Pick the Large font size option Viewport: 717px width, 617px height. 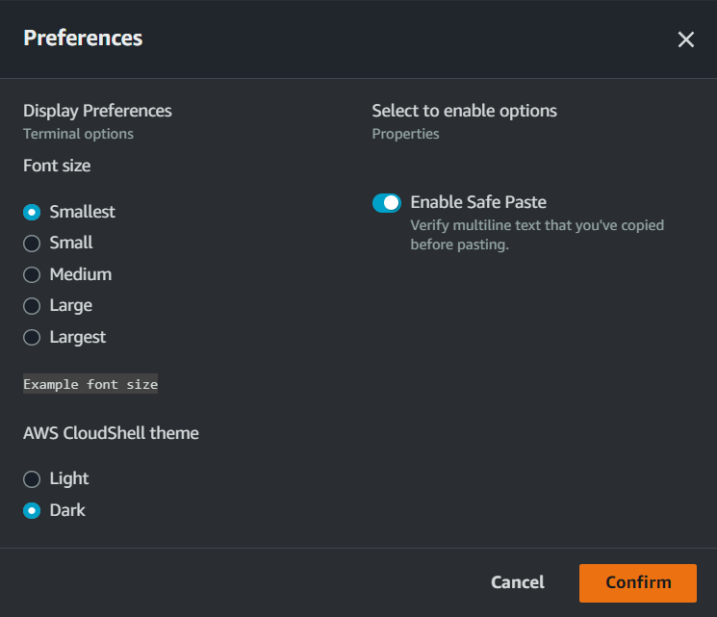pyautogui.click(x=32, y=306)
